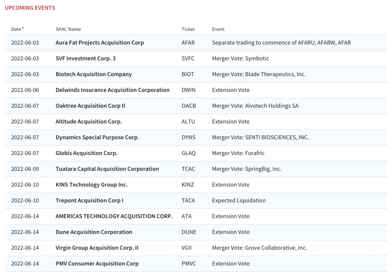Image resolution: width=387 pixels, height=272 pixels.
Task: Select the DUNE ticker cell
Action: pyautogui.click(x=189, y=232)
